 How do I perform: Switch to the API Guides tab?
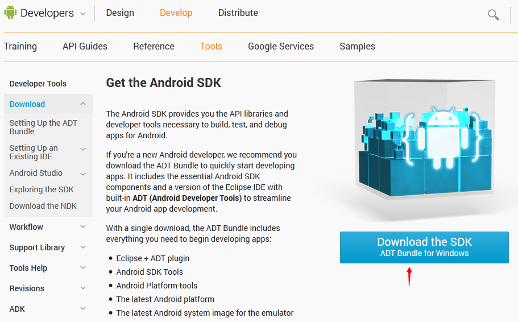(85, 46)
